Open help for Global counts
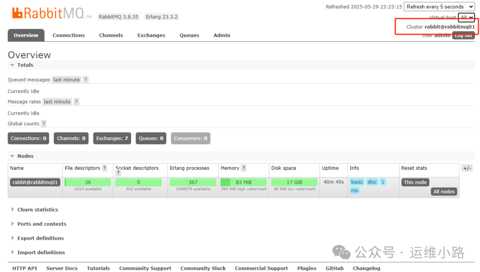The image size is (480, 272). (x=44, y=124)
